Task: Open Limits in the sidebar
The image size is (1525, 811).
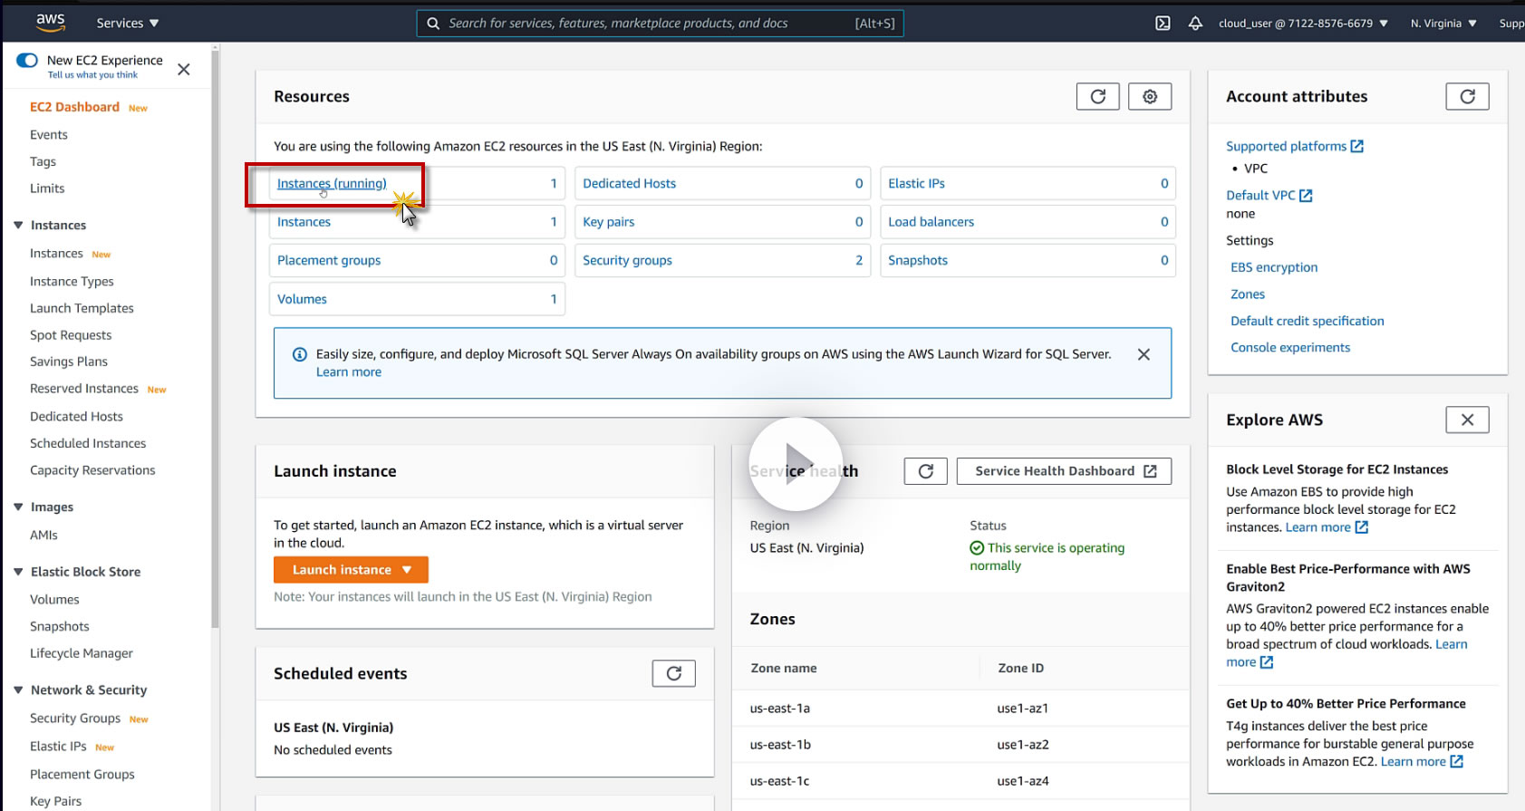Action: (x=47, y=188)
